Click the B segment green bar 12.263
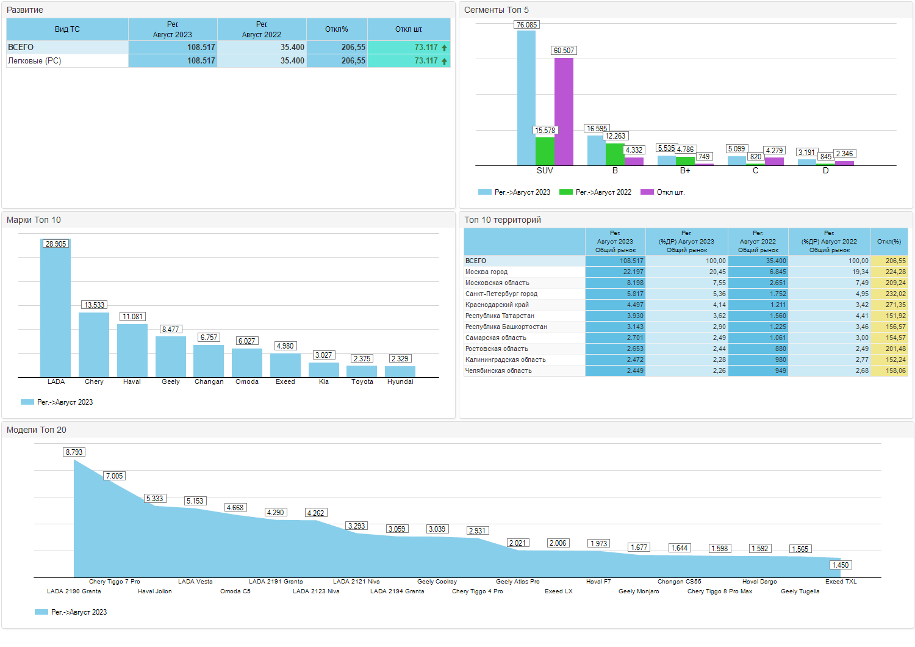The height and width of the screenshot is (647, 915). pyautogui.click(x=615, y=154)
